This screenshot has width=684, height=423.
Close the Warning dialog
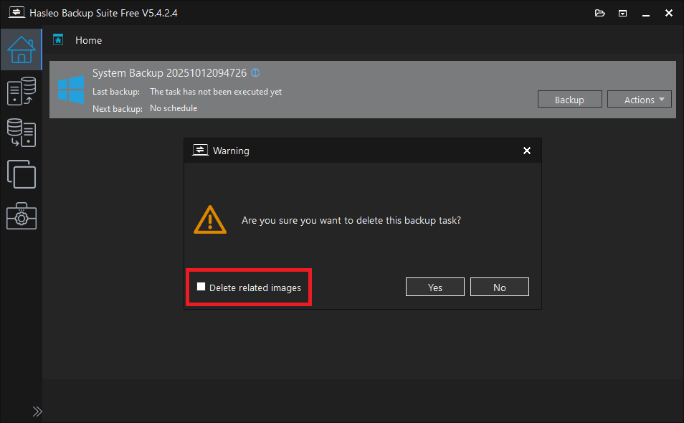coord(527,151)
